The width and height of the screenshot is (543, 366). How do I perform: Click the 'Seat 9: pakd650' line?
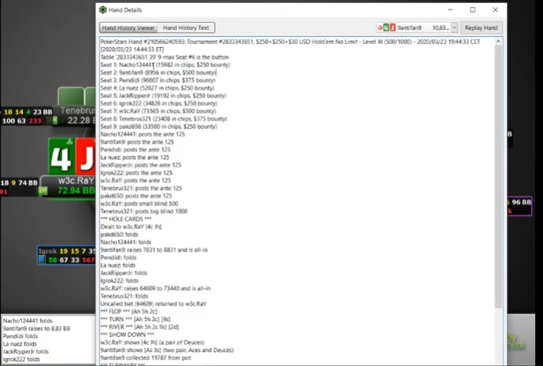click(x=159, y=127)
